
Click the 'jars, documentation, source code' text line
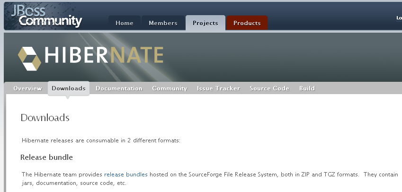[x=74, y=183]
